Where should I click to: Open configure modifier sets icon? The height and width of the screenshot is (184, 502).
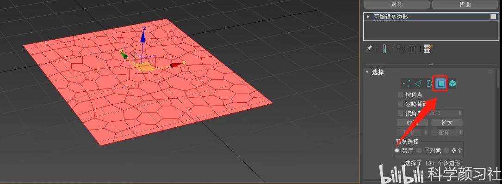tap(428, 49)
